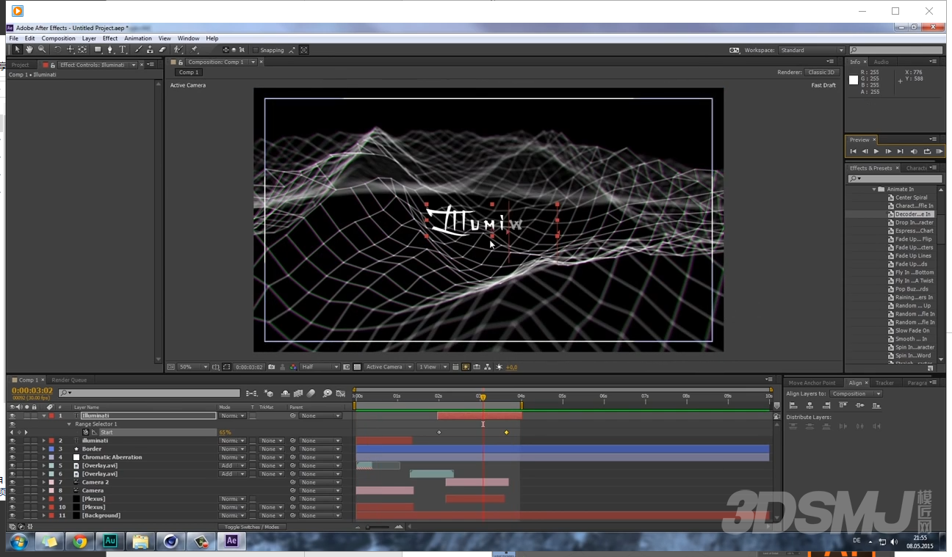Screen dimensions: 952x557
Task: Select the Pen tool
Action: pos(110,50)
